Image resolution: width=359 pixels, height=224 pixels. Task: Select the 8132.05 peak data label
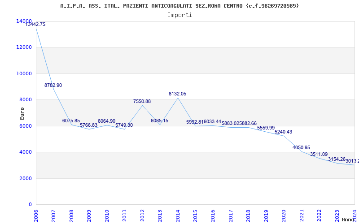[x=177, y=94]
